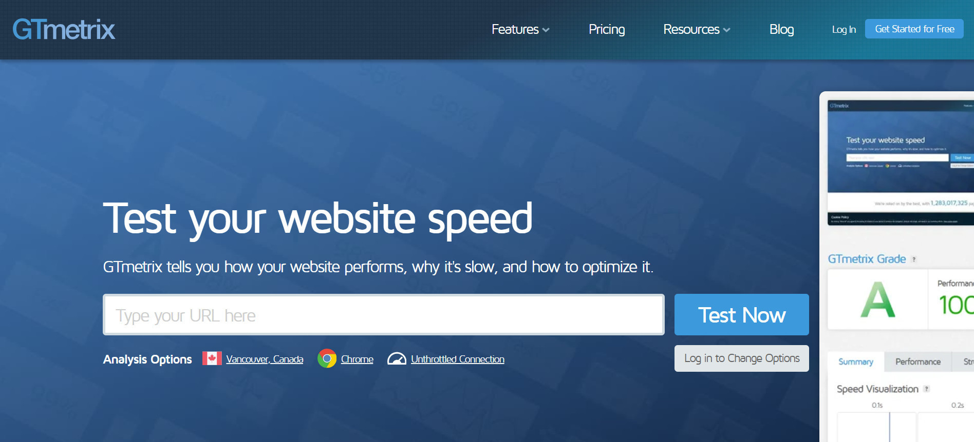Click the Test Now button

tap(741, 315)
